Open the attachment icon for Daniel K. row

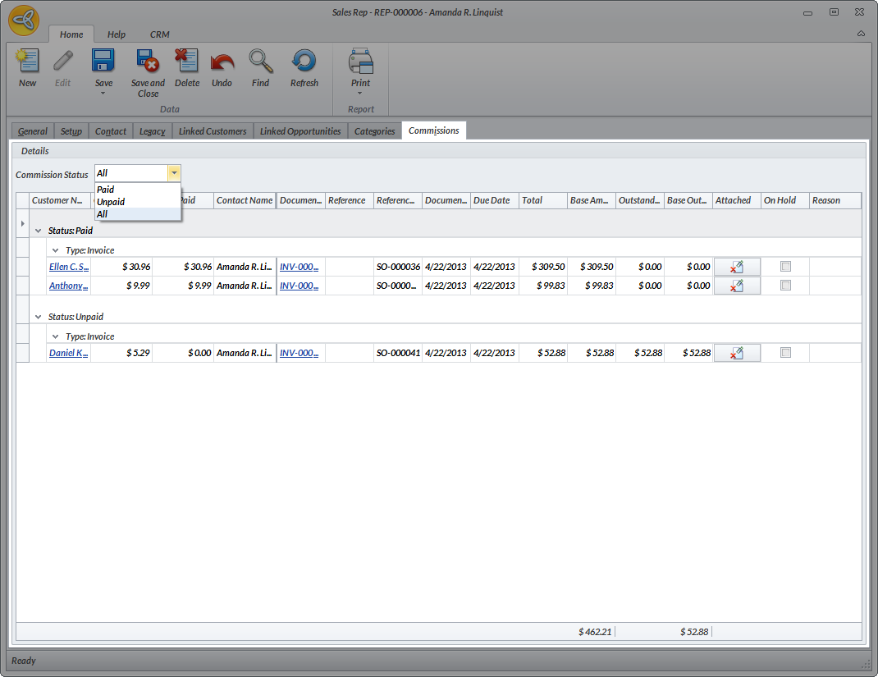[x=737, y=353]
